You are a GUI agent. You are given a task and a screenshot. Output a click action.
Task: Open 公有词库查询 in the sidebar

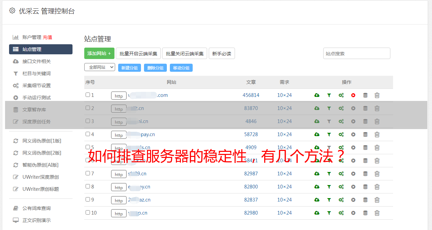37,208
